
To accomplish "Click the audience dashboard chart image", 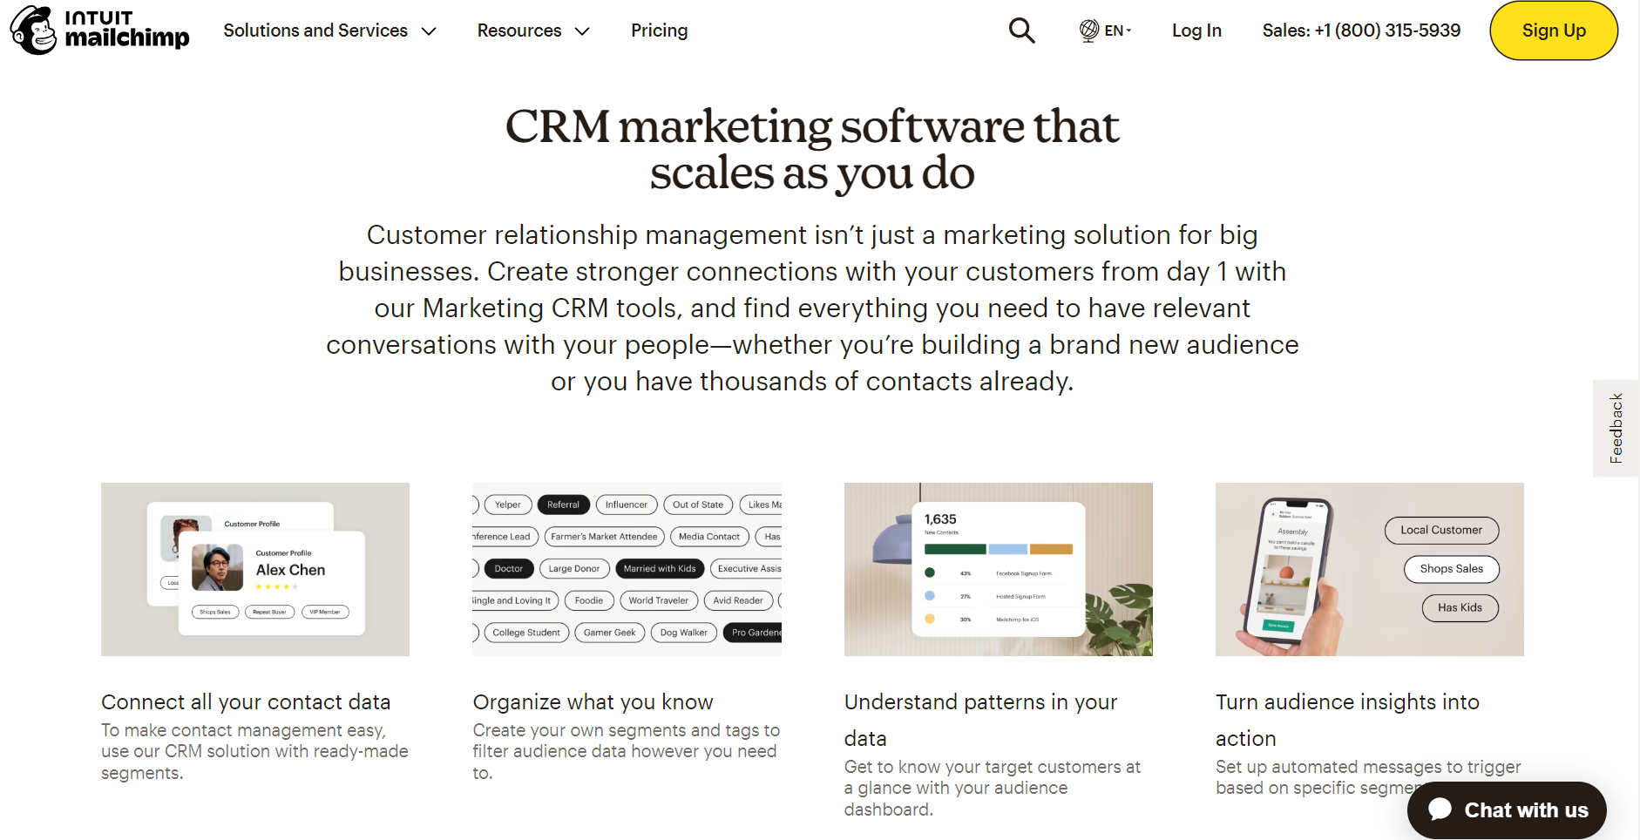I will click(x=998, y=569).
